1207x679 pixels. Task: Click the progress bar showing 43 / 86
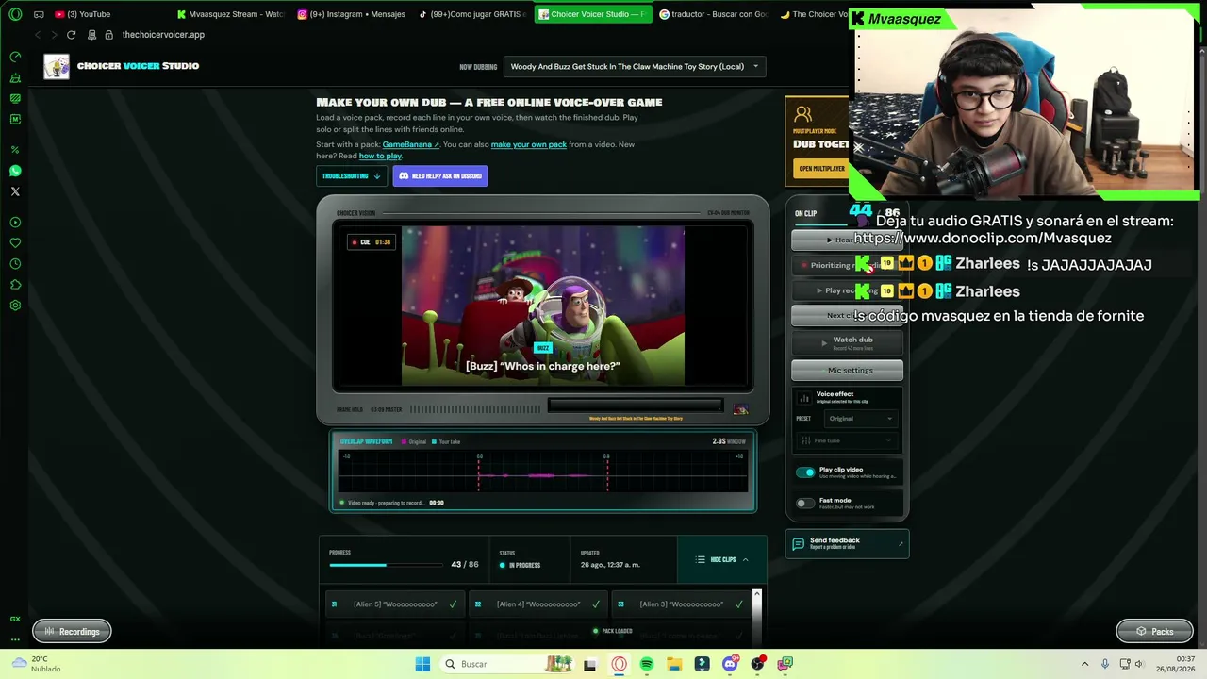click(387, 565)
